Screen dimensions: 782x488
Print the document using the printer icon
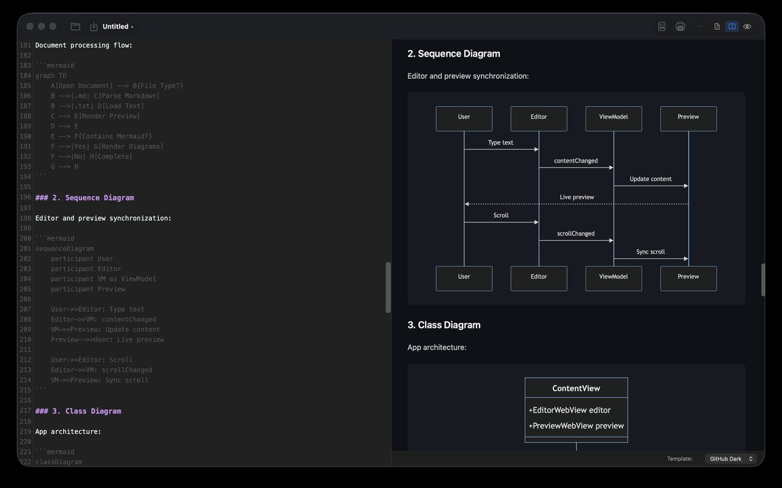(x=680, y=27)
